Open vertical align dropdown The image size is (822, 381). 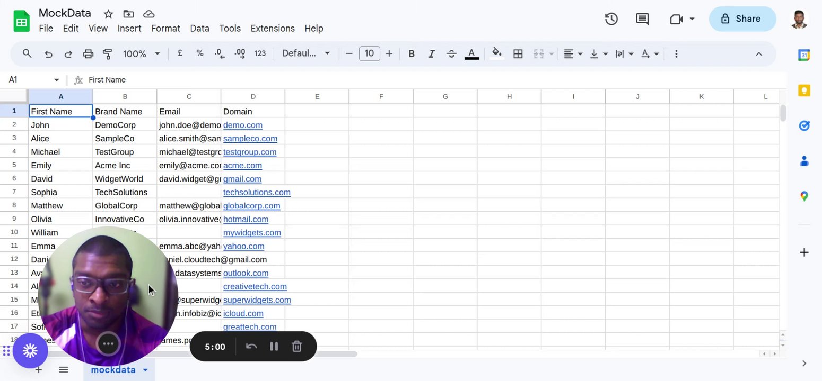click(599, 53)
